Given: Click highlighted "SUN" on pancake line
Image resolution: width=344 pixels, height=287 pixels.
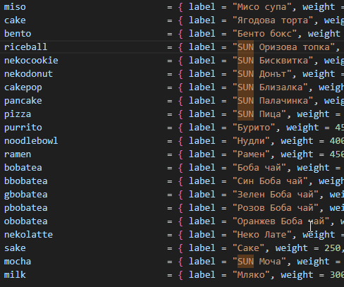Looking at the screenshot, I should [x=245, y=101].
